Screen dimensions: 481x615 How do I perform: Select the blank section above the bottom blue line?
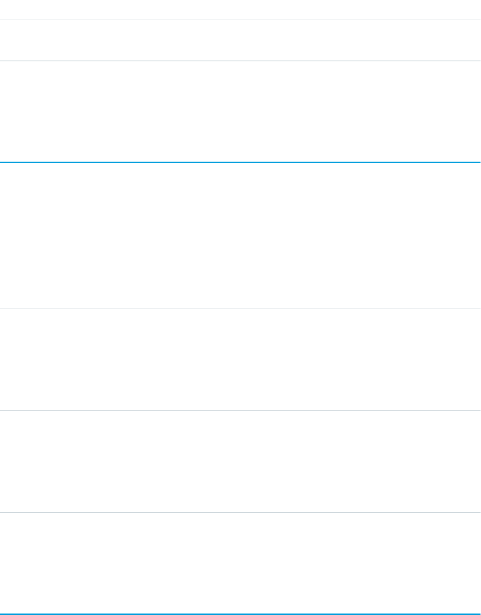(240, 563)
